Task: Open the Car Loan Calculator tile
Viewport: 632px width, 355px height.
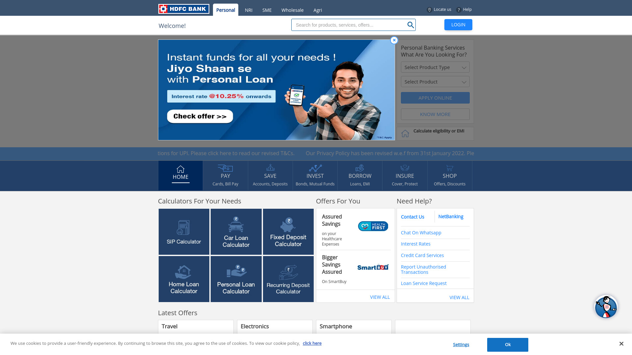Action: coord(236,232)
